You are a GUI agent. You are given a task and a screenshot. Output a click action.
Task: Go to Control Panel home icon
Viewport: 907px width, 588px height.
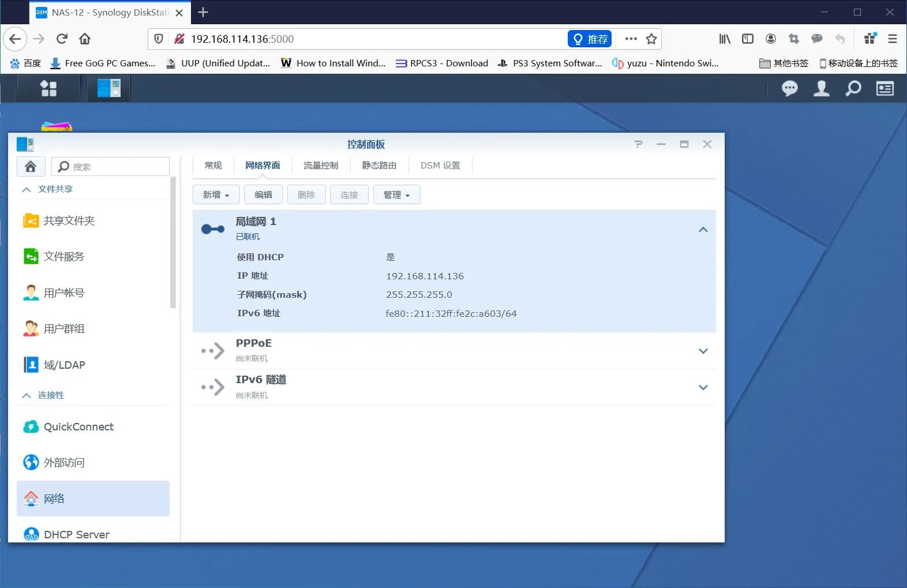[x=31, y=166]
